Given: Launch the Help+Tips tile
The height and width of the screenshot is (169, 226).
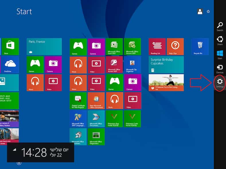Looking at the screenshot, I should (x=175, y=47).
